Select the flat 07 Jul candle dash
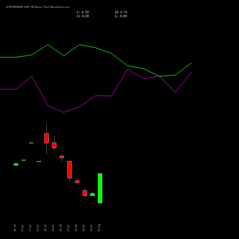Viewport: 239px width, 239px height. [x=23, y=160]
